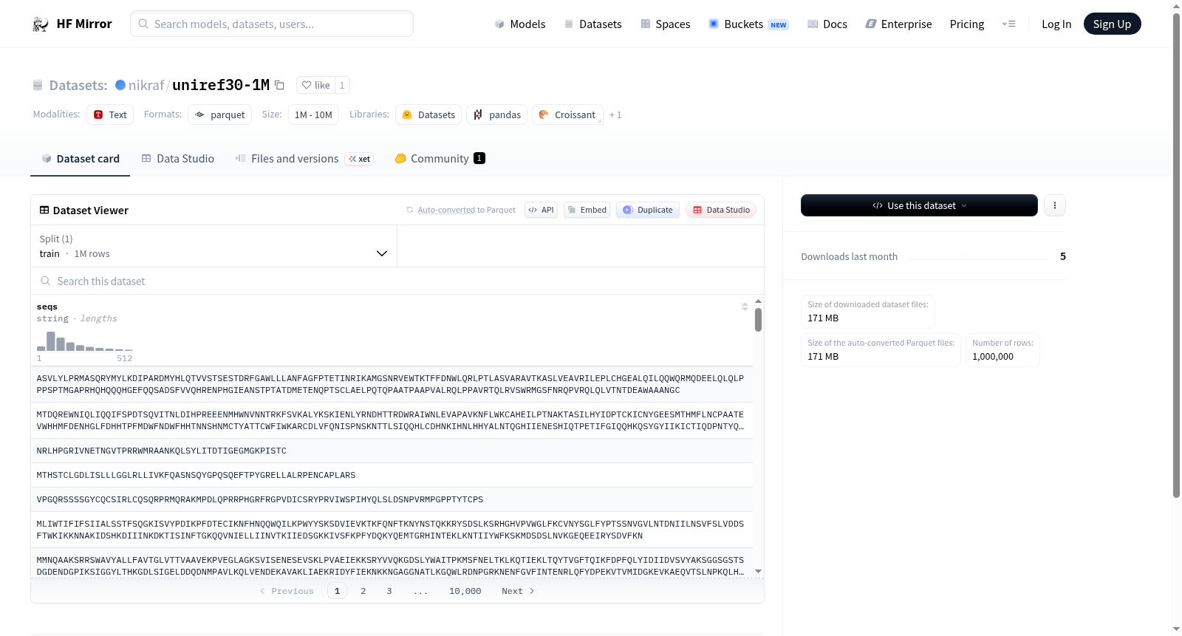This screenshot has height=636, width=1182.
Task: Open the Community tab
Action: [x=440, y=159]
